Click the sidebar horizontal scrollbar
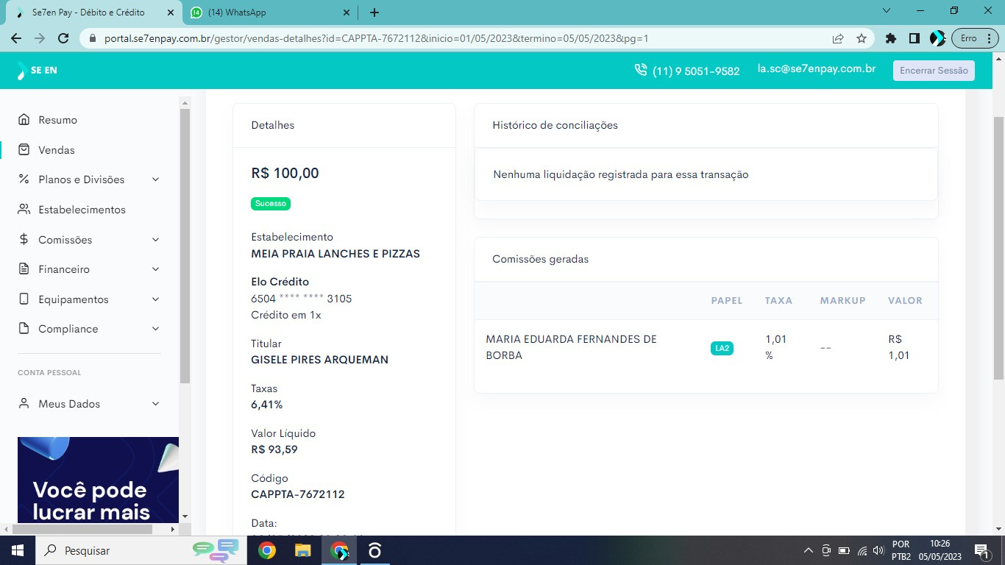Image resolution: width=1005 pixels, height=565 pixels. (82, 529)
